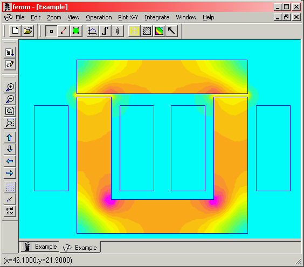Show the contour plot hatched icon
This screenshot has width=304, height=267.
click(147, 31)
